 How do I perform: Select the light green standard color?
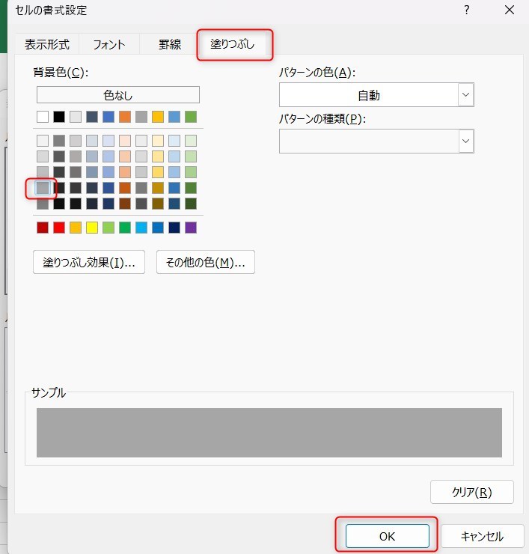108,228
